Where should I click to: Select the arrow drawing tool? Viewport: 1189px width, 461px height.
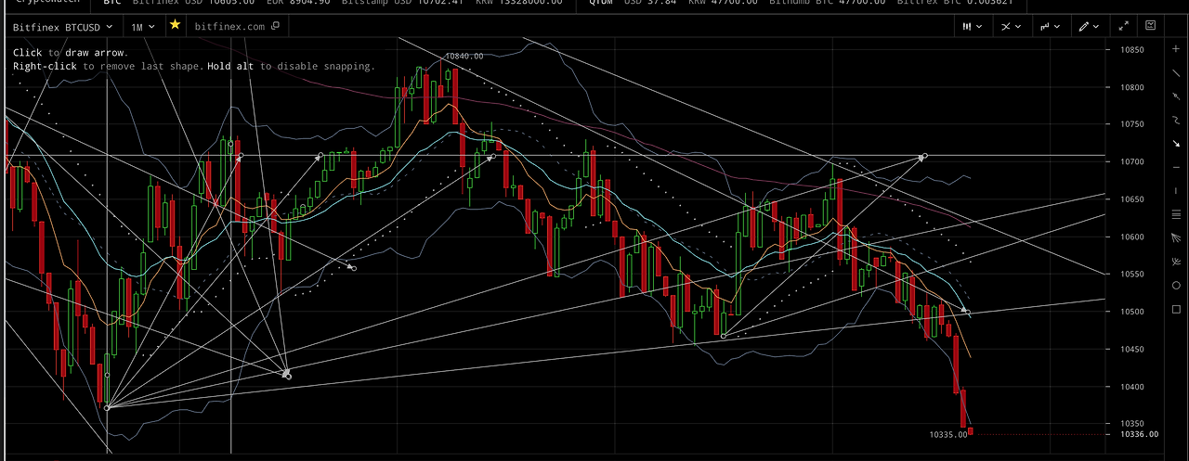pyautogui.click(x=1176, y=144)
